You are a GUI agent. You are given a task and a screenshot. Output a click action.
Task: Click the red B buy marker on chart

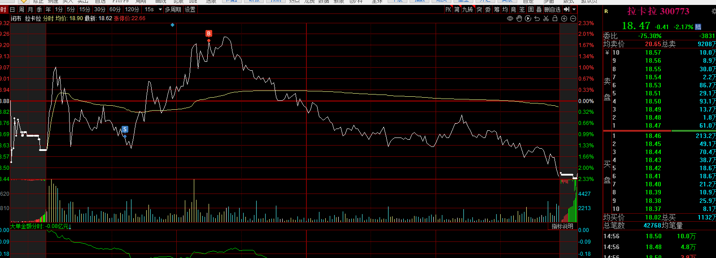[x=209, y=34]
